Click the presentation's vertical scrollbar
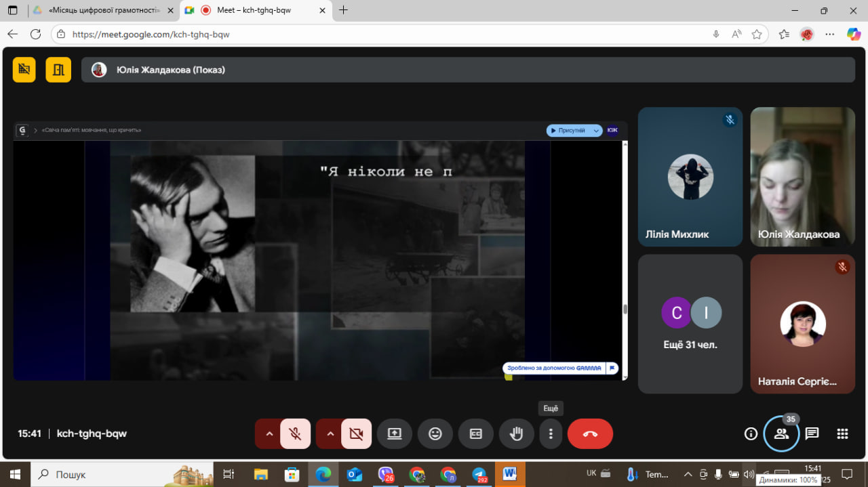 pos(625,309)
